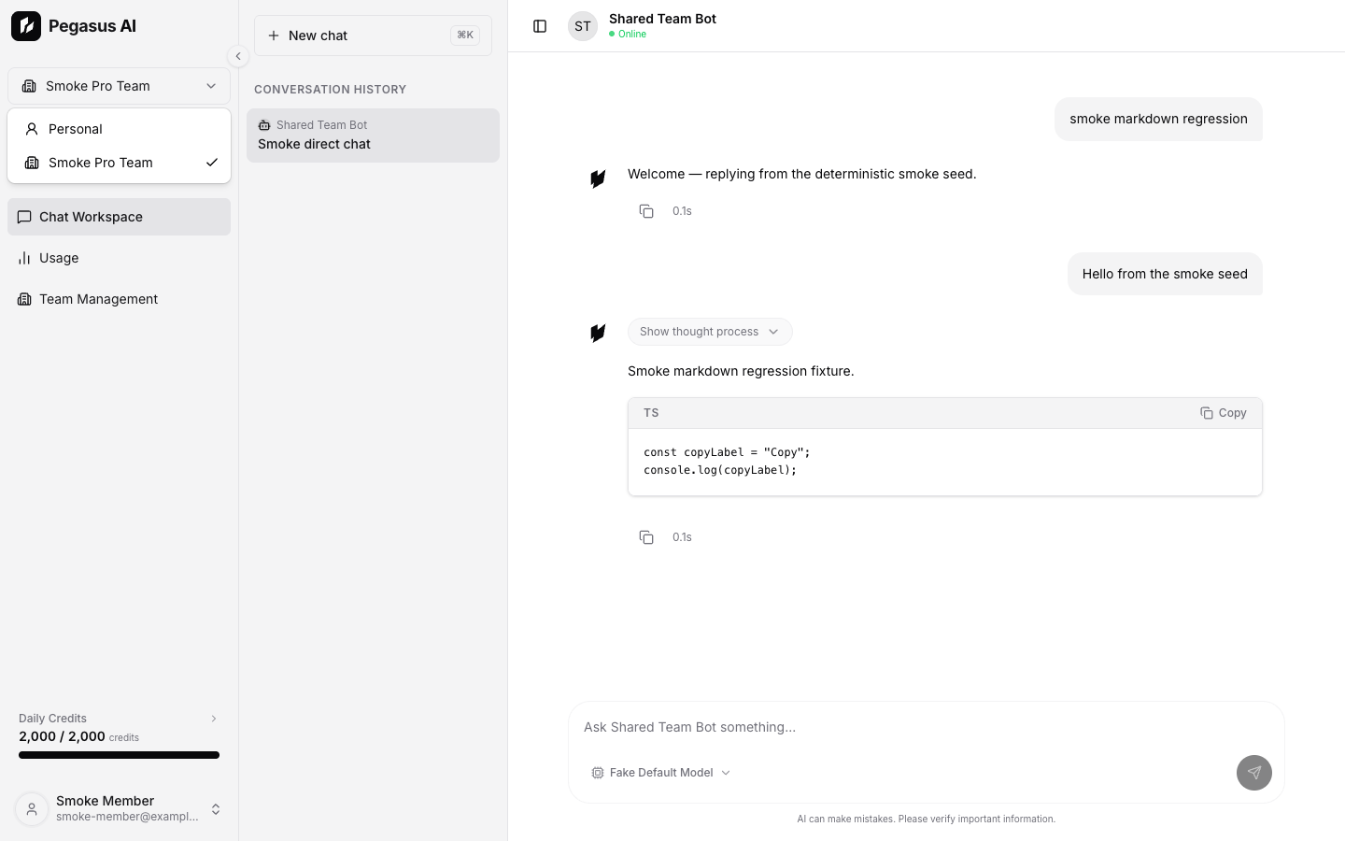Click the chip icon beside Fake Default Model

point(598,773)
